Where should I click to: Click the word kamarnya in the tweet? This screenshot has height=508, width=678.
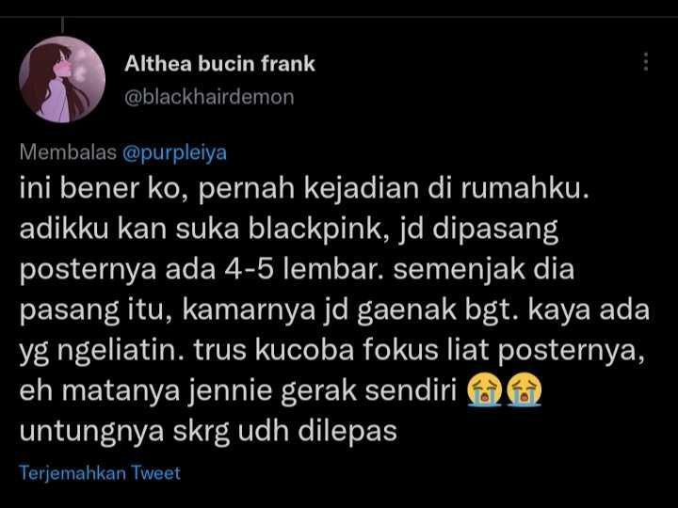pyautogui.click(x=249, y=310)
